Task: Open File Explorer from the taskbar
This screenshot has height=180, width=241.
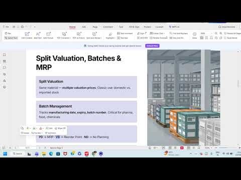Action: (44, 153)
